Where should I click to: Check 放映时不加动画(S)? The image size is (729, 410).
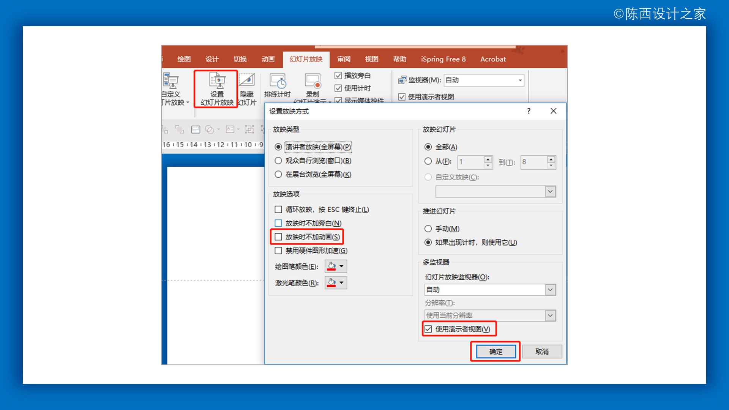coord(278,237)
